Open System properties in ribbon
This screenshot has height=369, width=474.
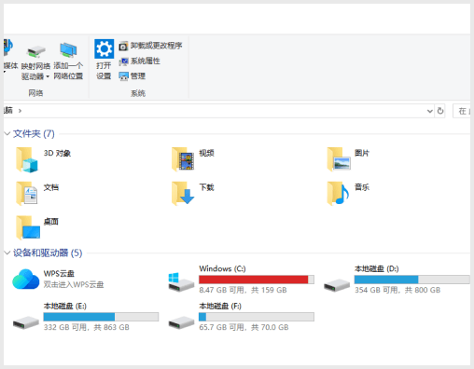[139, 61]
